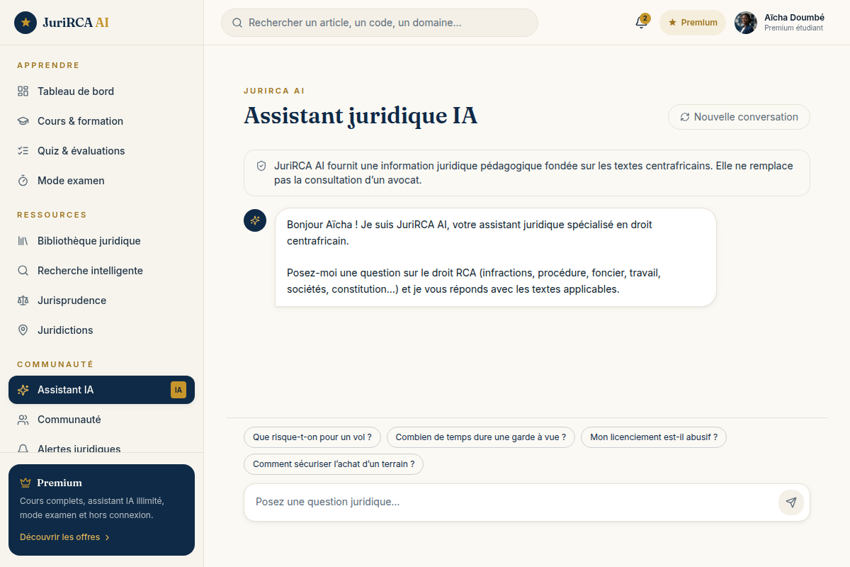This screenshot has height=567, width=850.
Task: Click the JuriRCA AI brand name text
Action: point(76,23)
